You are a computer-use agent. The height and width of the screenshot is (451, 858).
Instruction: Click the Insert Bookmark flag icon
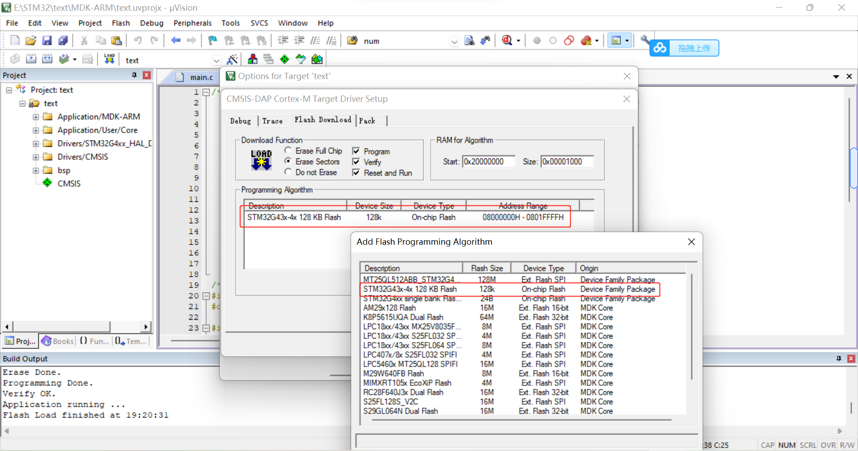213,41
